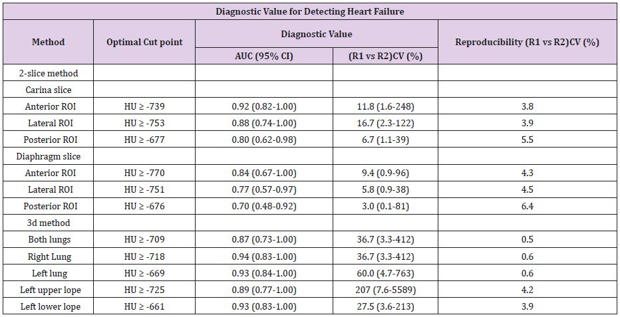Select the cell HU ≥ -661
The height and width of the screenshot is (317, 620).
[144, 306]
